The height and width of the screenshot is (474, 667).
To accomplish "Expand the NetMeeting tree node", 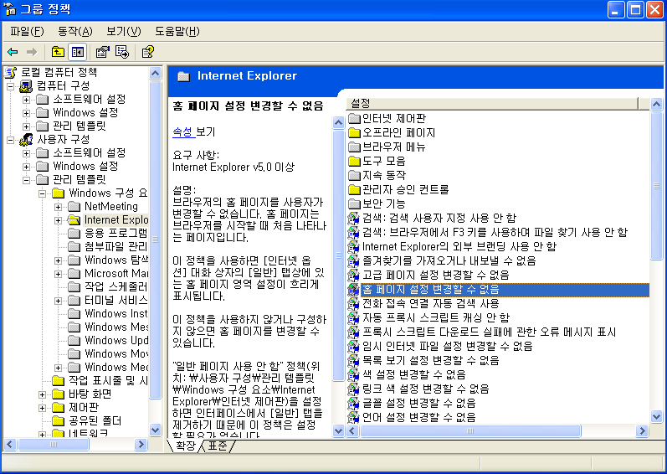I will pos(59,207).
